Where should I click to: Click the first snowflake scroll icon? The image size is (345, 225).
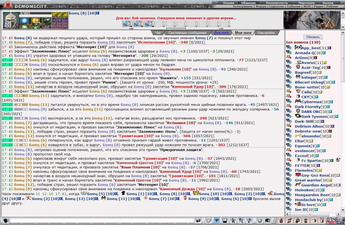127,24
